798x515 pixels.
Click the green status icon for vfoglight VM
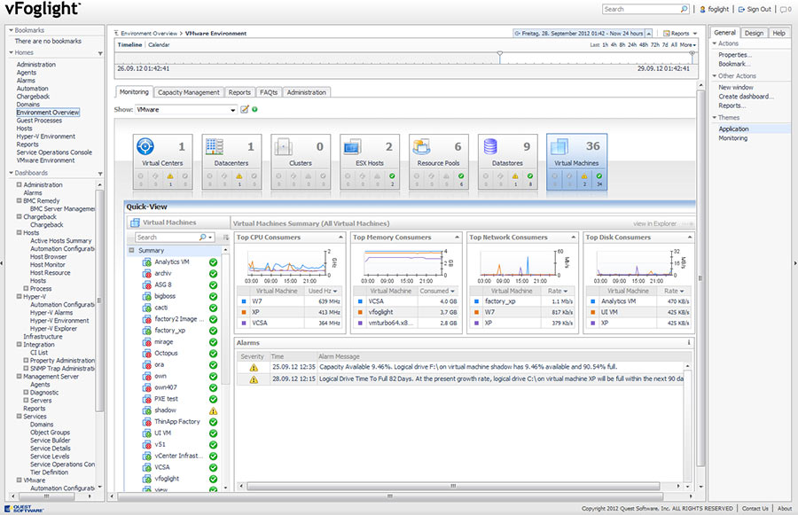tap(213, 479)
